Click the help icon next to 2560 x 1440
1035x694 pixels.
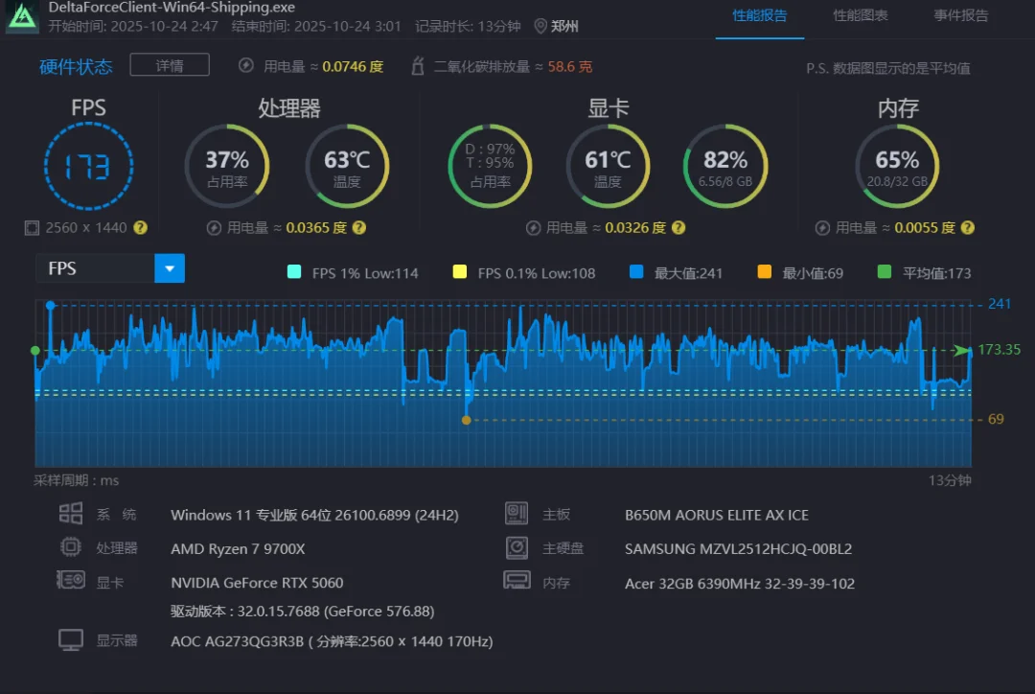point(140,228)
